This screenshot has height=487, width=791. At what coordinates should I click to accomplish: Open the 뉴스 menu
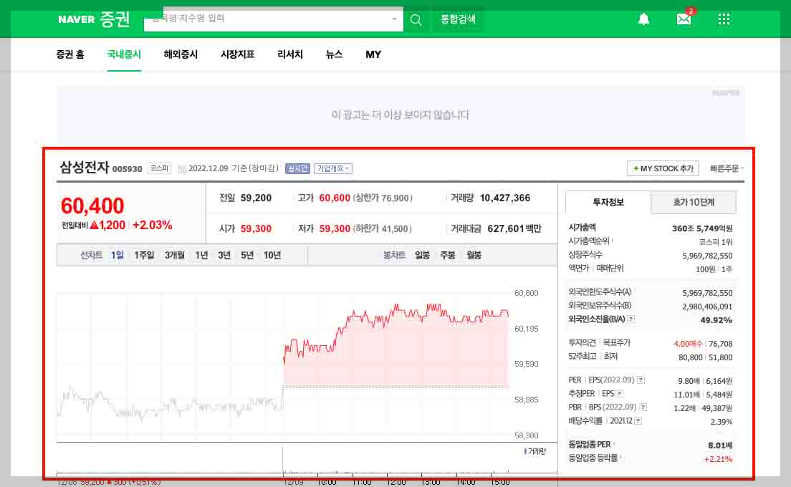coord(334,54)
